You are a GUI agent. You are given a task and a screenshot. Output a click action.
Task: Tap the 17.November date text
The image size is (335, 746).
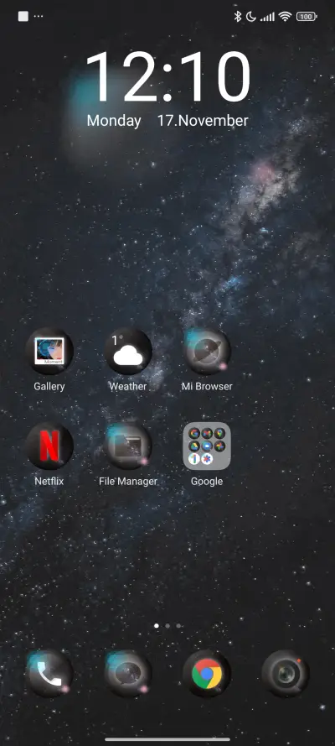coord(203,120)
